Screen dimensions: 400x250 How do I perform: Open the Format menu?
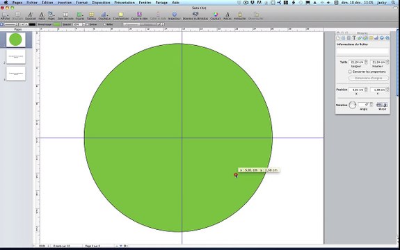81,3
